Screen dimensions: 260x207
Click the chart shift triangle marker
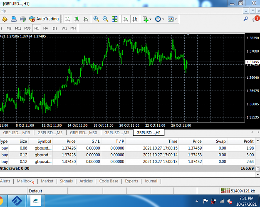pos(188,35)
